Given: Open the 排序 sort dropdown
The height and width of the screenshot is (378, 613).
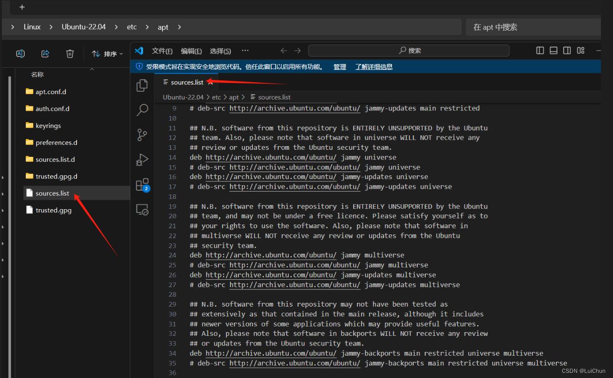Looking at the screenshot, I should pos(108,54).
